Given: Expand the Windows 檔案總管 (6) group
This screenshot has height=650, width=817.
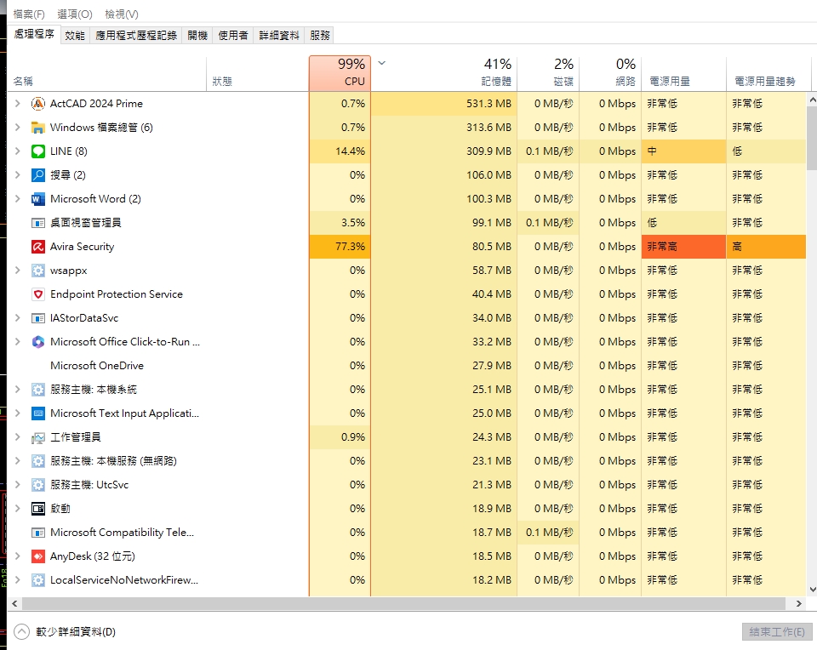Looking at the screenshot, I should pos(17,128).
